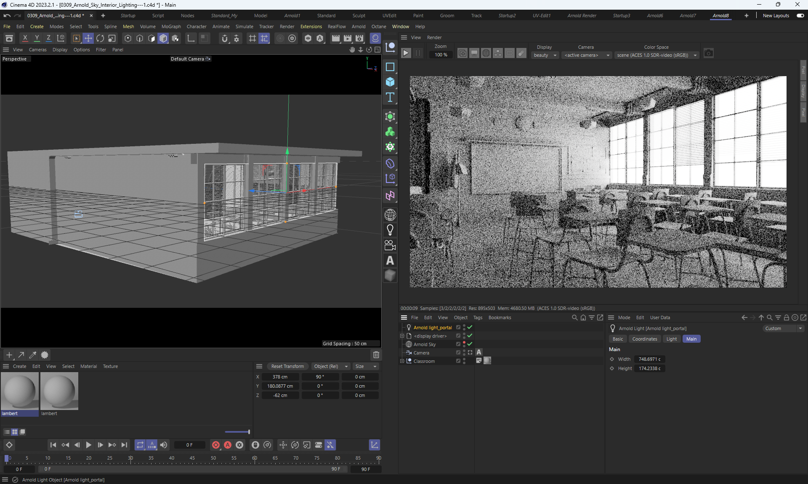Image resolution: width=808 pixels, height=484 pixels.
Task: Add a light via lightbulb icon
Action: (390, 230)
